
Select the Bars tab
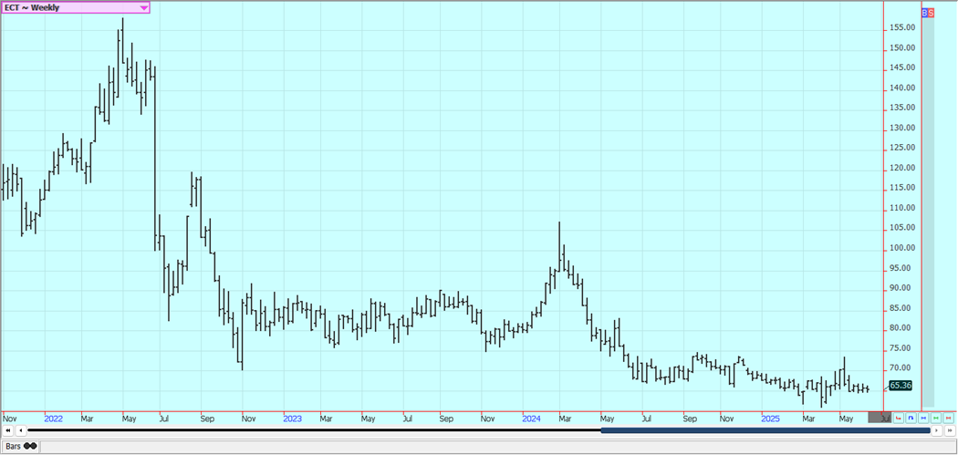[13, 446]
